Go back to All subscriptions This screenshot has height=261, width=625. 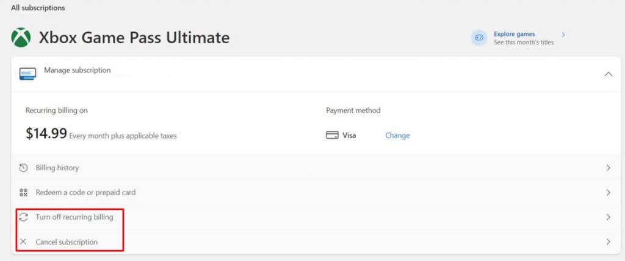(x=38, y=7)
